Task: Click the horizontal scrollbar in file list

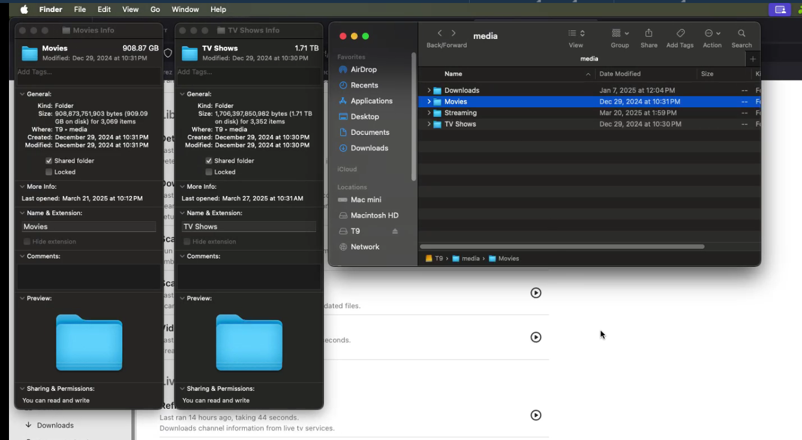Action: click(561, 246)
